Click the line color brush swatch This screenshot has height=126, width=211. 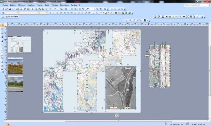106,13
